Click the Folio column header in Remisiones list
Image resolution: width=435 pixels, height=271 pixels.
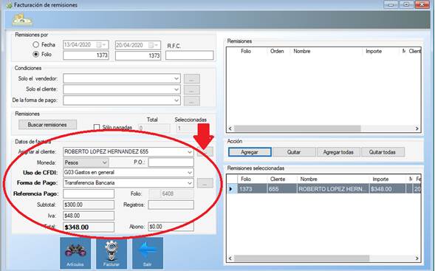(246, 51)
